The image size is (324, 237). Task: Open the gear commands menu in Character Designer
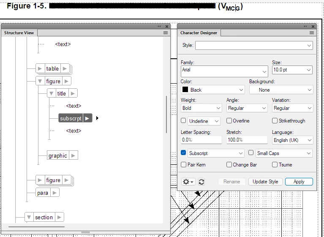click(x=188, y=182)
